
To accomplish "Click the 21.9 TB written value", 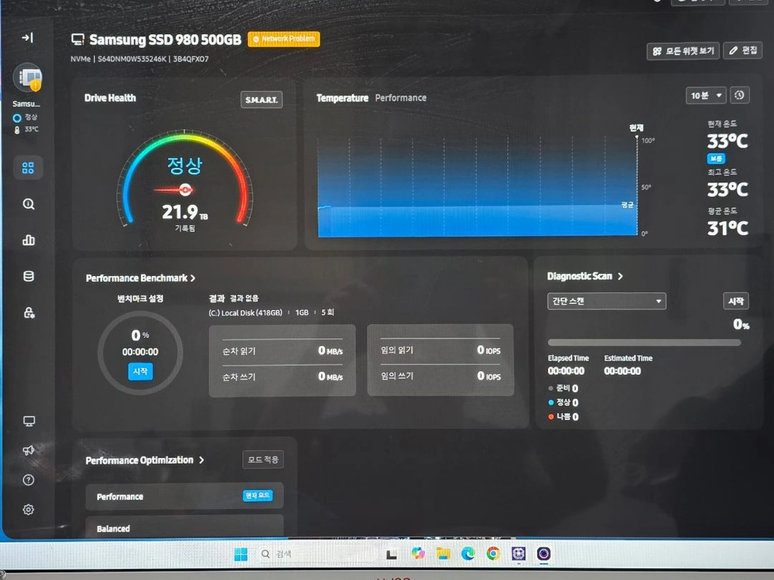I will tap(185, 213).
